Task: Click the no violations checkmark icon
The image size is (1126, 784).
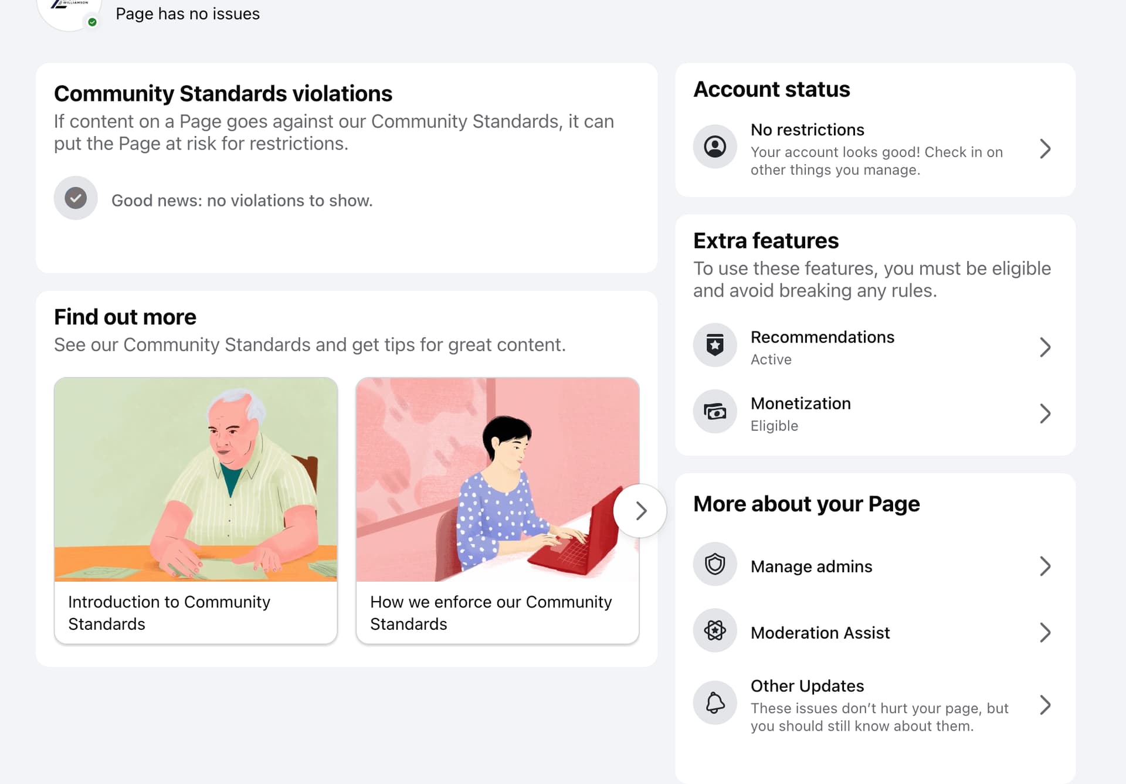Action: [76, 198]
